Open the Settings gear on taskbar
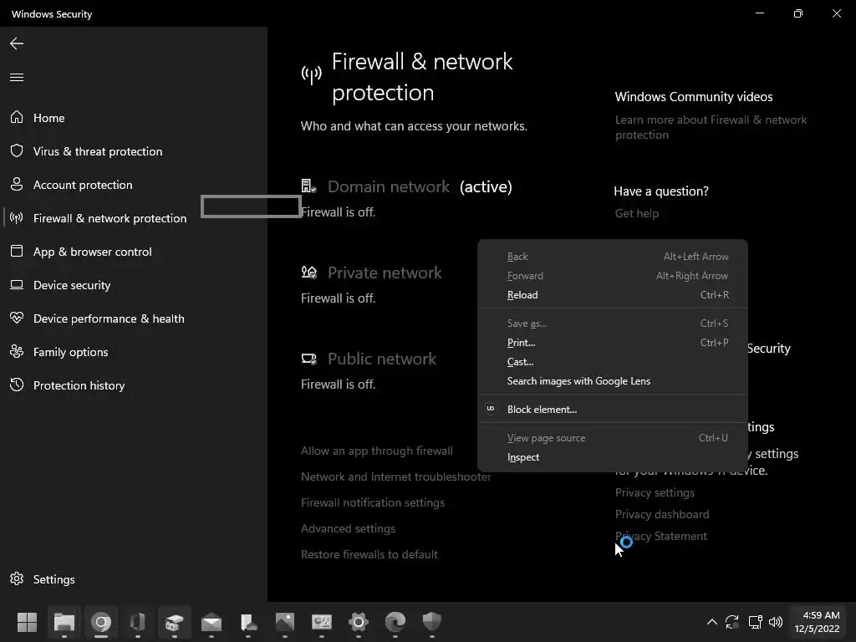Screen dimensions: 856x642 click(x=358, y=622)
